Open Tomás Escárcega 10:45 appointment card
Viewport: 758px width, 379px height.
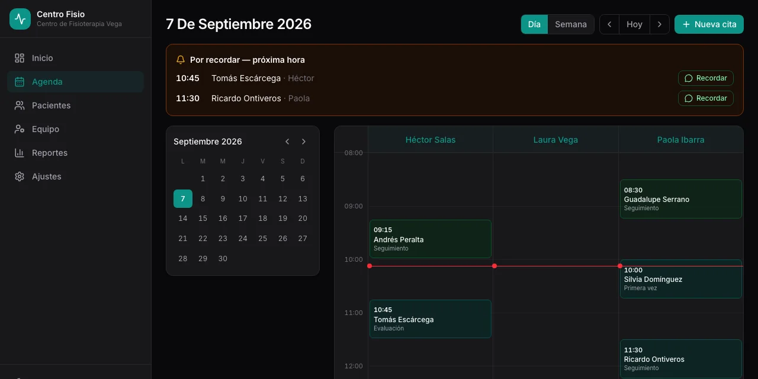[431, 319]
